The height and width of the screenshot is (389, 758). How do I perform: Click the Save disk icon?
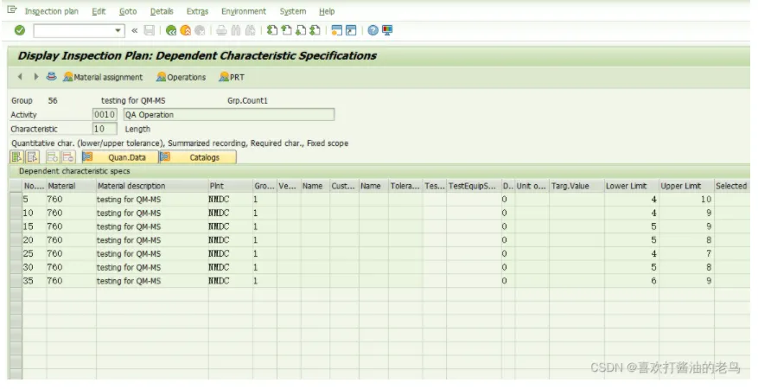pyautogui.click(x=150, y=30)
